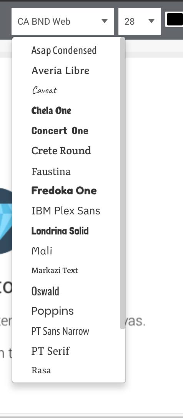The height and width of the screenshot is (418, 183).
Task: Choose Averia Libre from the font list
Action: (60, 71)
